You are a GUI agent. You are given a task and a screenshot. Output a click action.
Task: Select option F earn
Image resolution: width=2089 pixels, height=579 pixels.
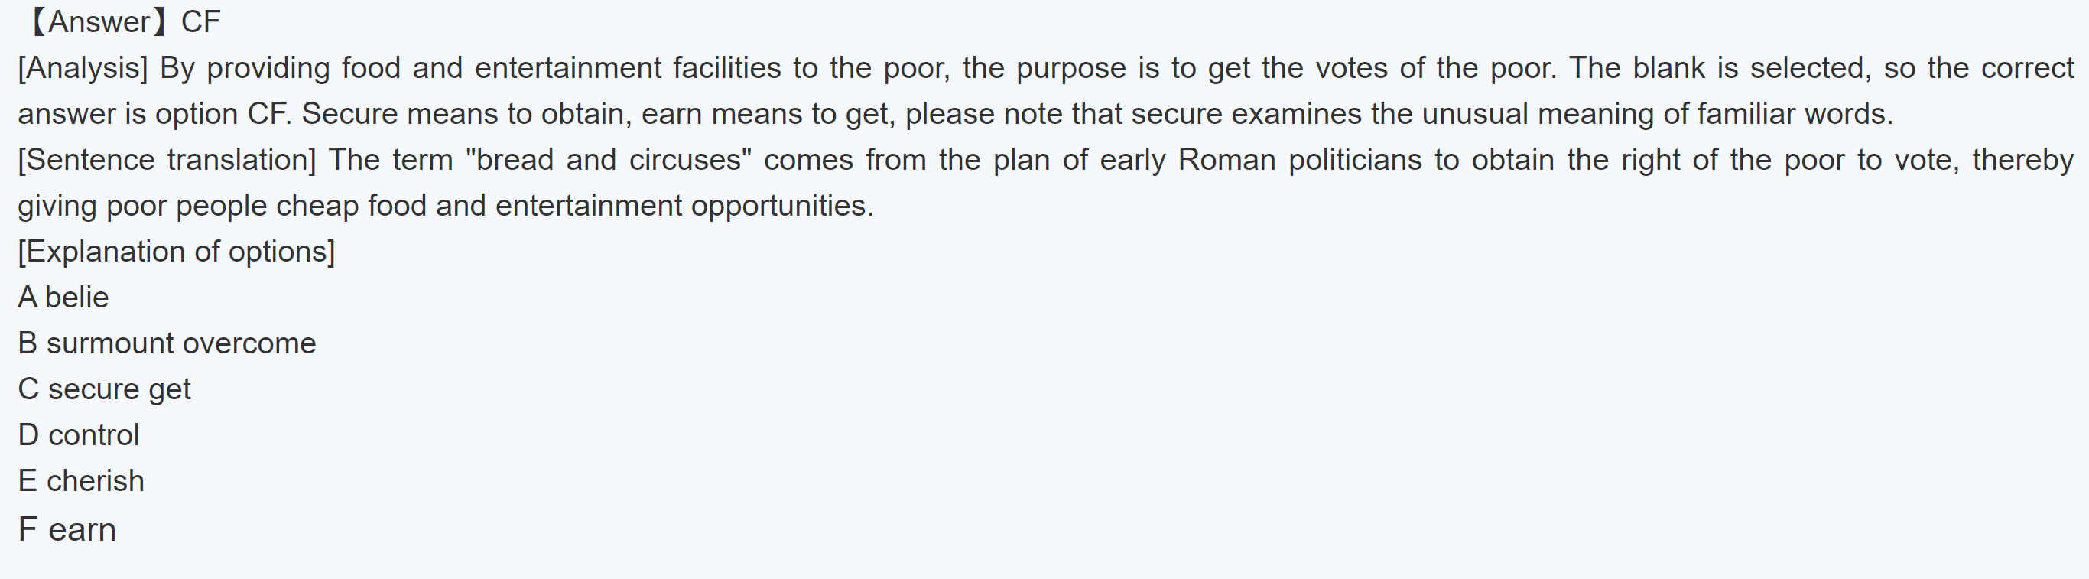67,529
